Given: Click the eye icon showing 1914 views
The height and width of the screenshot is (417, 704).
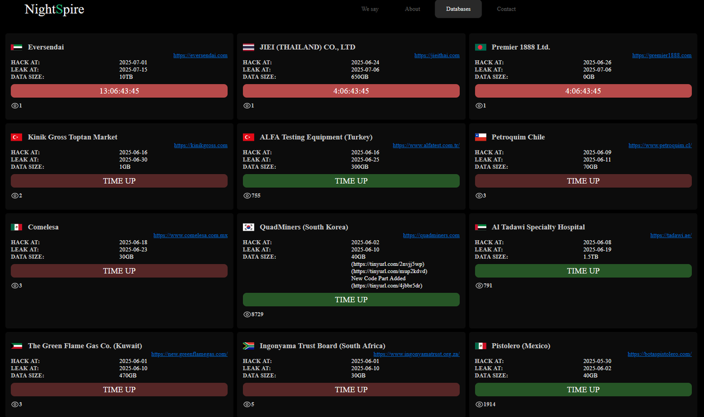Looking at the screenshot, I should pos(479,405).
